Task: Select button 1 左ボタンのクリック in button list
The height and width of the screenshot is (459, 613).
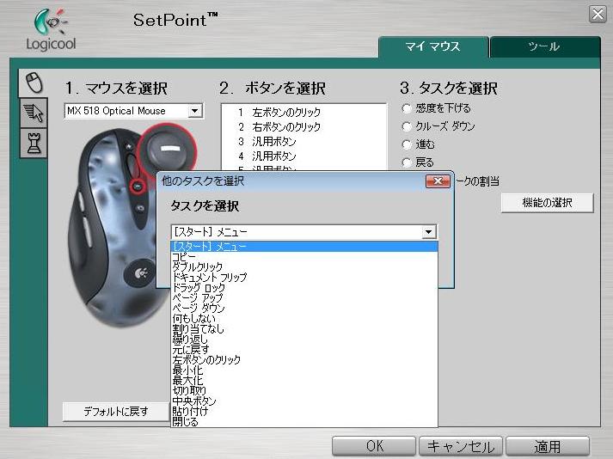Action: point(304,113)
